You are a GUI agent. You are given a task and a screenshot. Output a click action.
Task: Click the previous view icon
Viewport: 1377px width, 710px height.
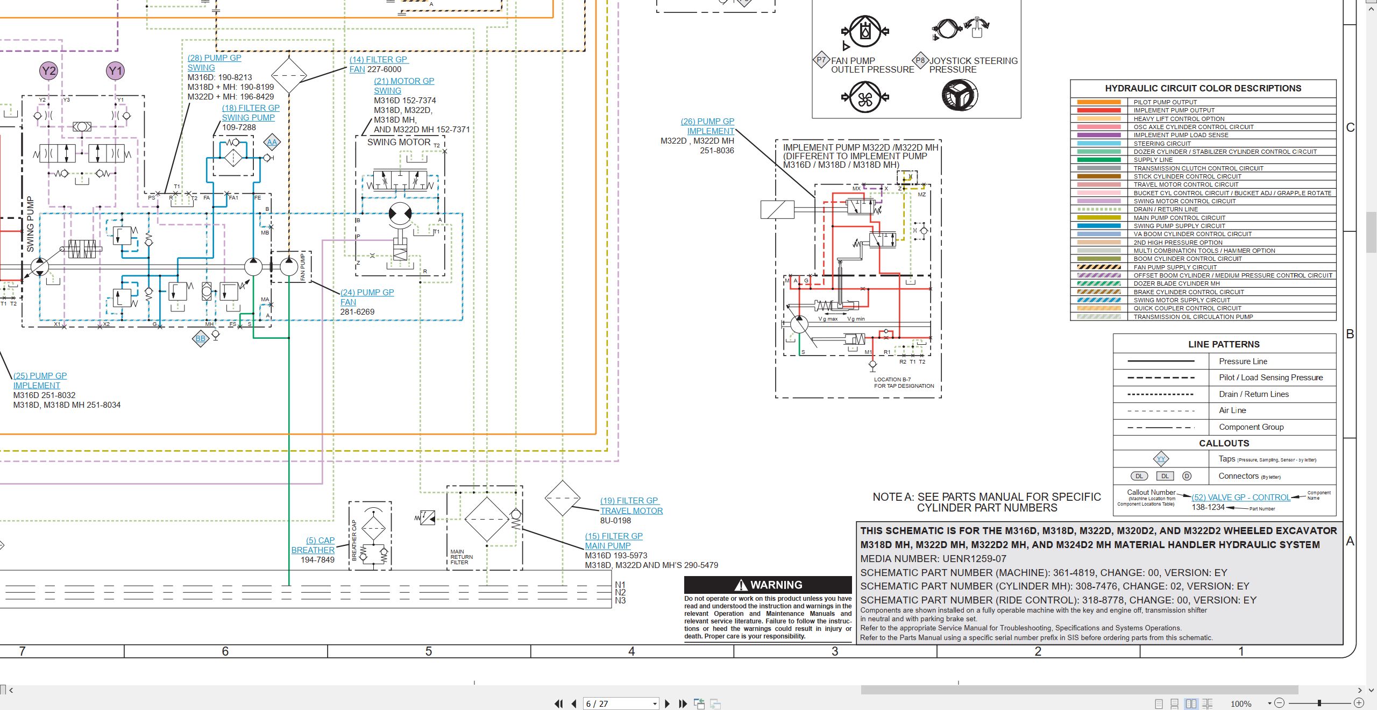coord(699,704)
